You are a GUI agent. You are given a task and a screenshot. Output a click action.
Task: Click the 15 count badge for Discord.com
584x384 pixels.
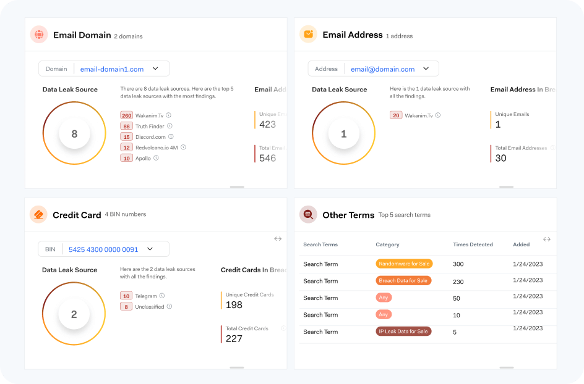[127, 137]
